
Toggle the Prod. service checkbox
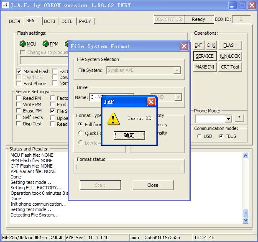[52, 104]
